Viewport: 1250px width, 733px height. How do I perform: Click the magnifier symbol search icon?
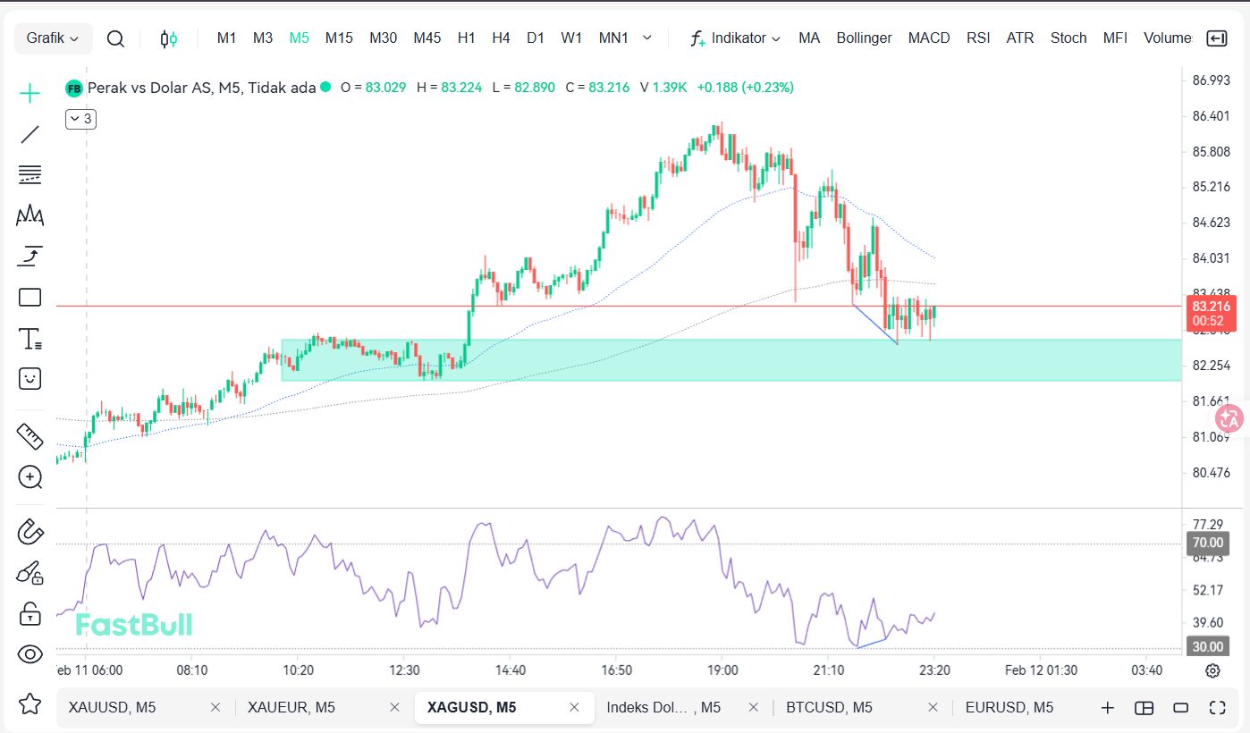tap(115, 38)
